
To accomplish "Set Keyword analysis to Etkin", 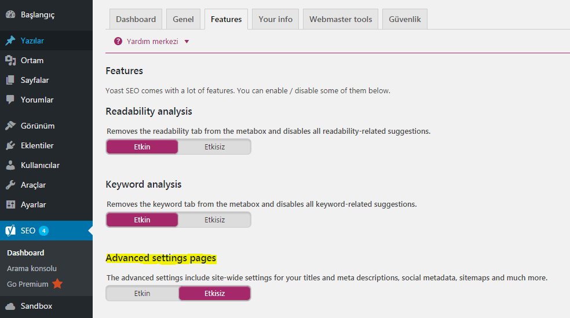I will pyautogui.click(x=142, y=220).
